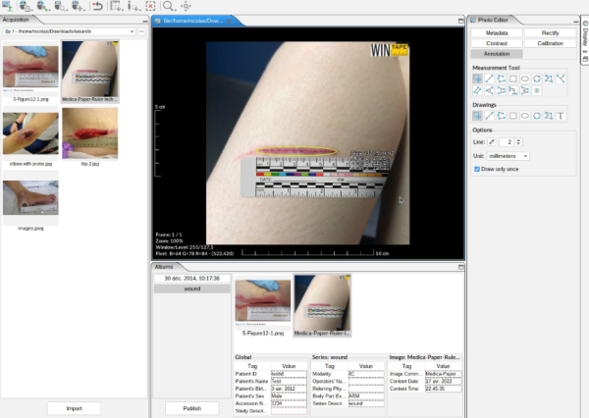Select the green pixel info measurement tool

537,90
